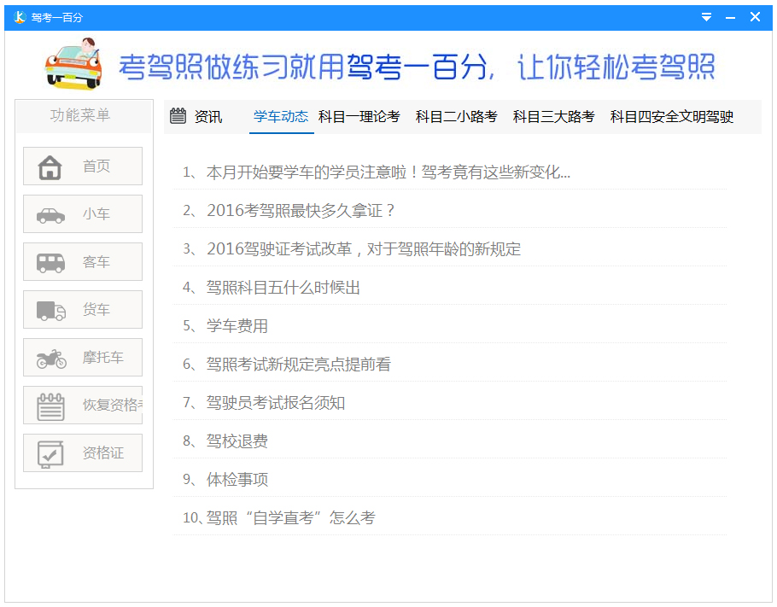Choose the truck icon for 货车
The width and height of the screenshot is (777, 607).
(x=50, y=310)
